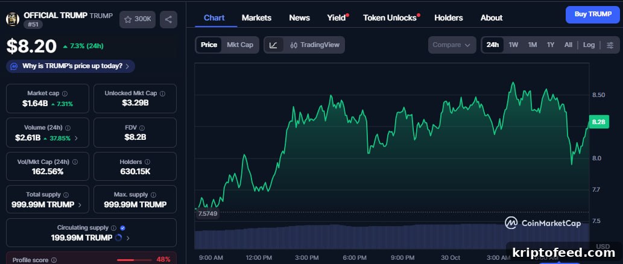This screenshot has height=264, width=623.
Task: Click the OFFICIAL TRUMP coin logo icon
Action: [13, 19]
